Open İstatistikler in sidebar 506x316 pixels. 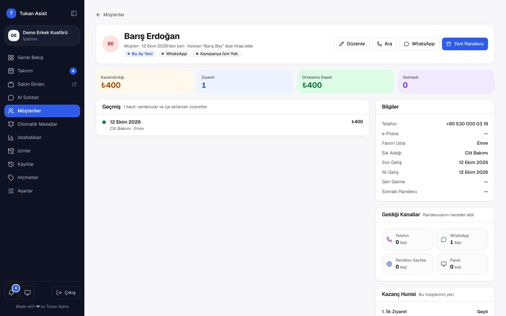(42, 137)
